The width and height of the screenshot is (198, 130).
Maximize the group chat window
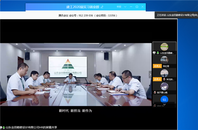137,7
